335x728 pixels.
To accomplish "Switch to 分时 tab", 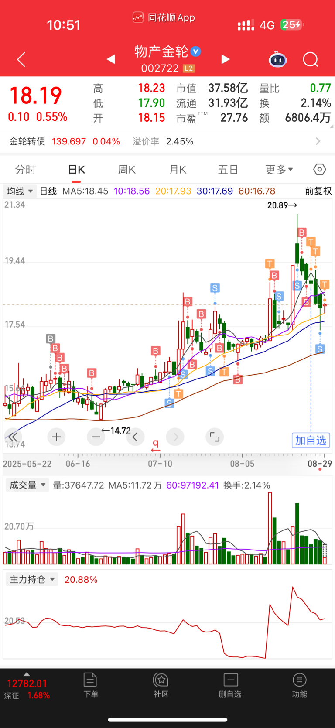I will point(25,170).
